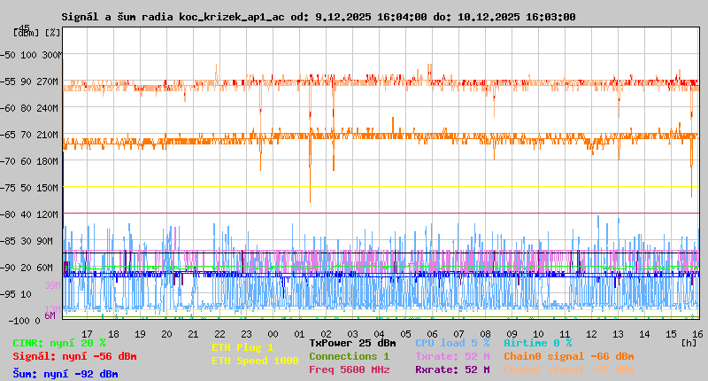708x381 pixels.
Task: Click the CINR legend entry in green
Action: (x=59, y=343)
